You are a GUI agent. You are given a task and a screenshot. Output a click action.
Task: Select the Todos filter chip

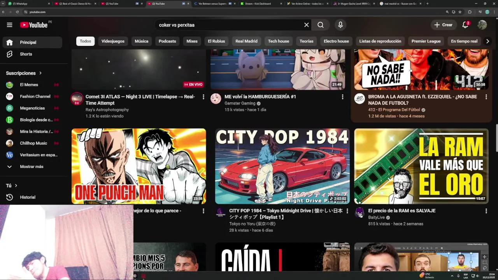[x=86, y=41]
